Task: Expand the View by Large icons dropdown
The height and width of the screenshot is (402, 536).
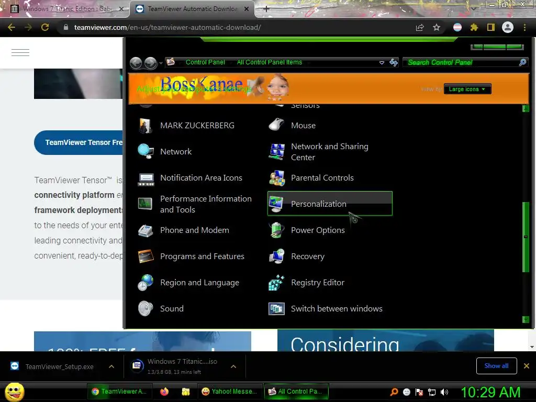Action: (467, 89)
